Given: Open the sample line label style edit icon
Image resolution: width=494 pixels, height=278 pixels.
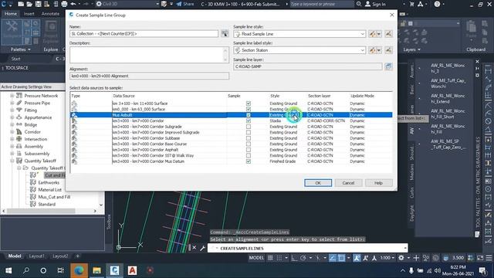Looking at the screenshot, I should pyautogui.click(x=373, y=50).
